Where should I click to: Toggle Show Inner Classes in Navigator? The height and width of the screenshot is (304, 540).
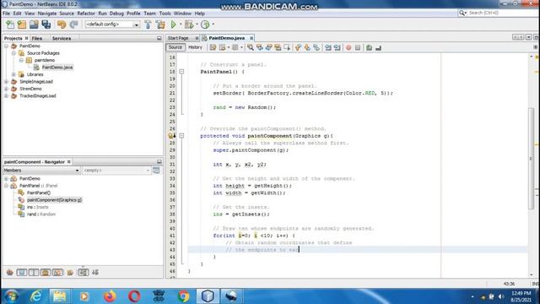[58, 273]
